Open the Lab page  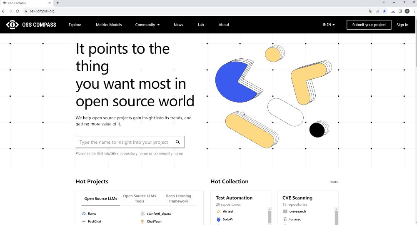[201, 25]
